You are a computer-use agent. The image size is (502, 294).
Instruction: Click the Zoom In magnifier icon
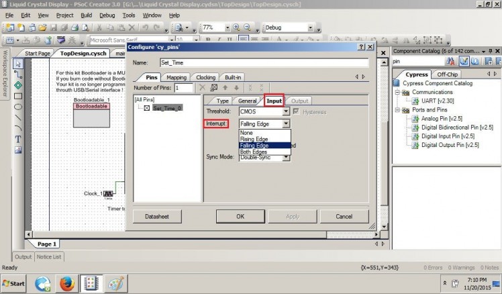click(236, 28)
